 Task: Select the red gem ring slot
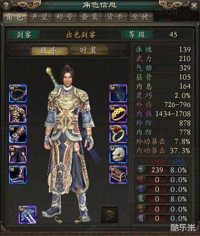[x=118, y=134]
